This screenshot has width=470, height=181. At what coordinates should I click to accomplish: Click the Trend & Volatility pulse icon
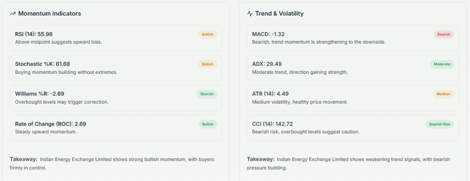[x=250, y=13]
